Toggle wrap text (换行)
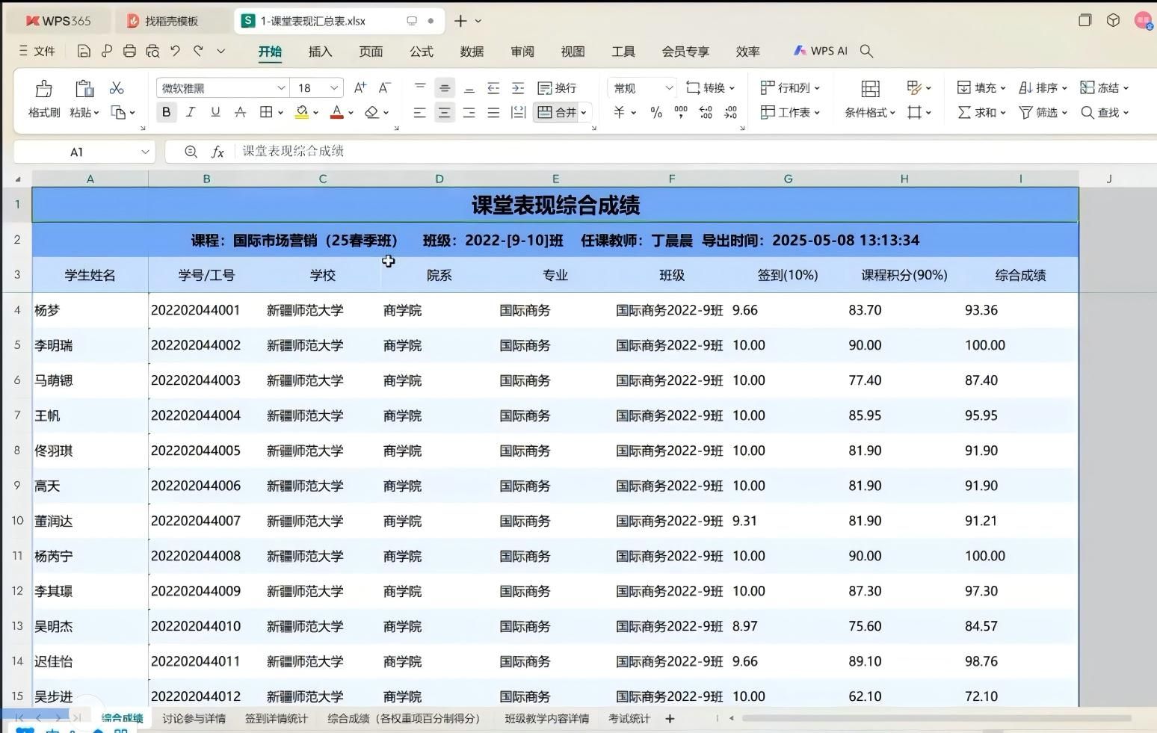The image size is (1157, 733). point(558,88)
